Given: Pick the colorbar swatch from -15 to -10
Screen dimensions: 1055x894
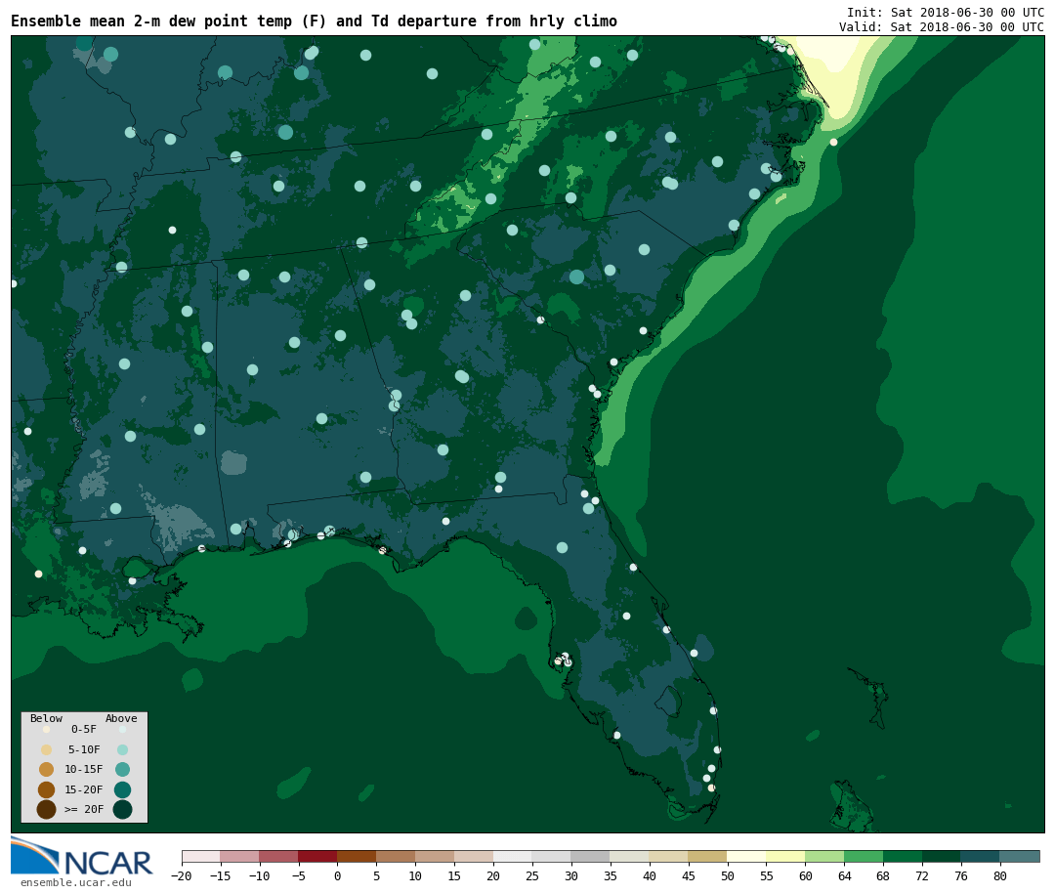Looking at the screenshot, I should point(240,856).
